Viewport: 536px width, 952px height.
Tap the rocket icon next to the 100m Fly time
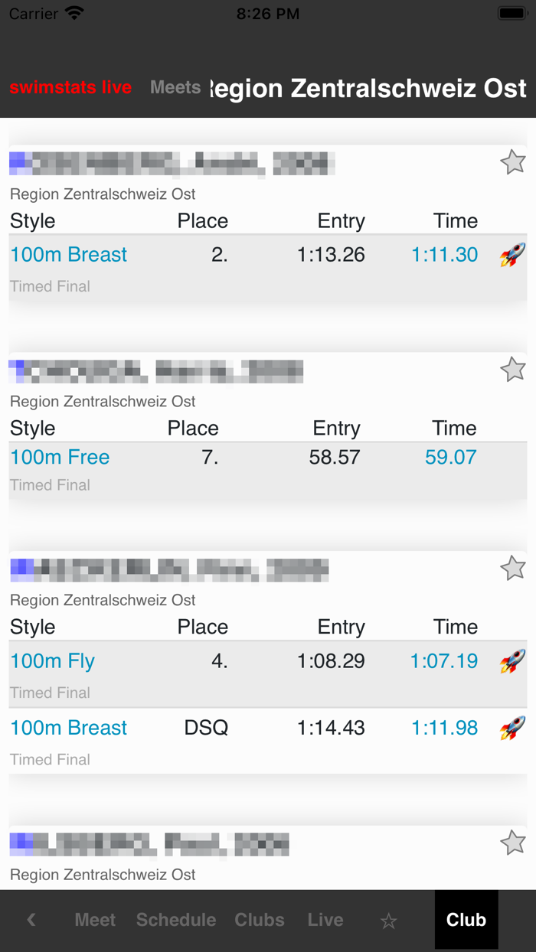pyautogui.click(x=512, y=660)
